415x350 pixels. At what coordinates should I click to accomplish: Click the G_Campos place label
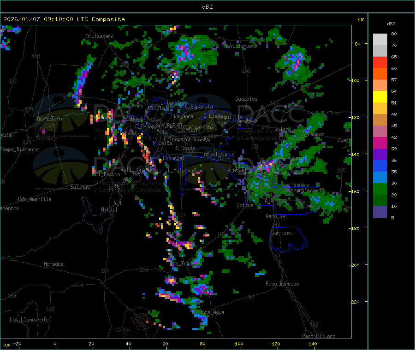pyautogui.click(x=314, y=134)
